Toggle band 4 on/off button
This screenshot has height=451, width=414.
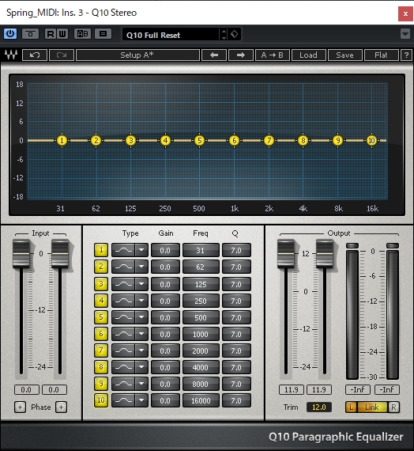(x=101, y=301)
